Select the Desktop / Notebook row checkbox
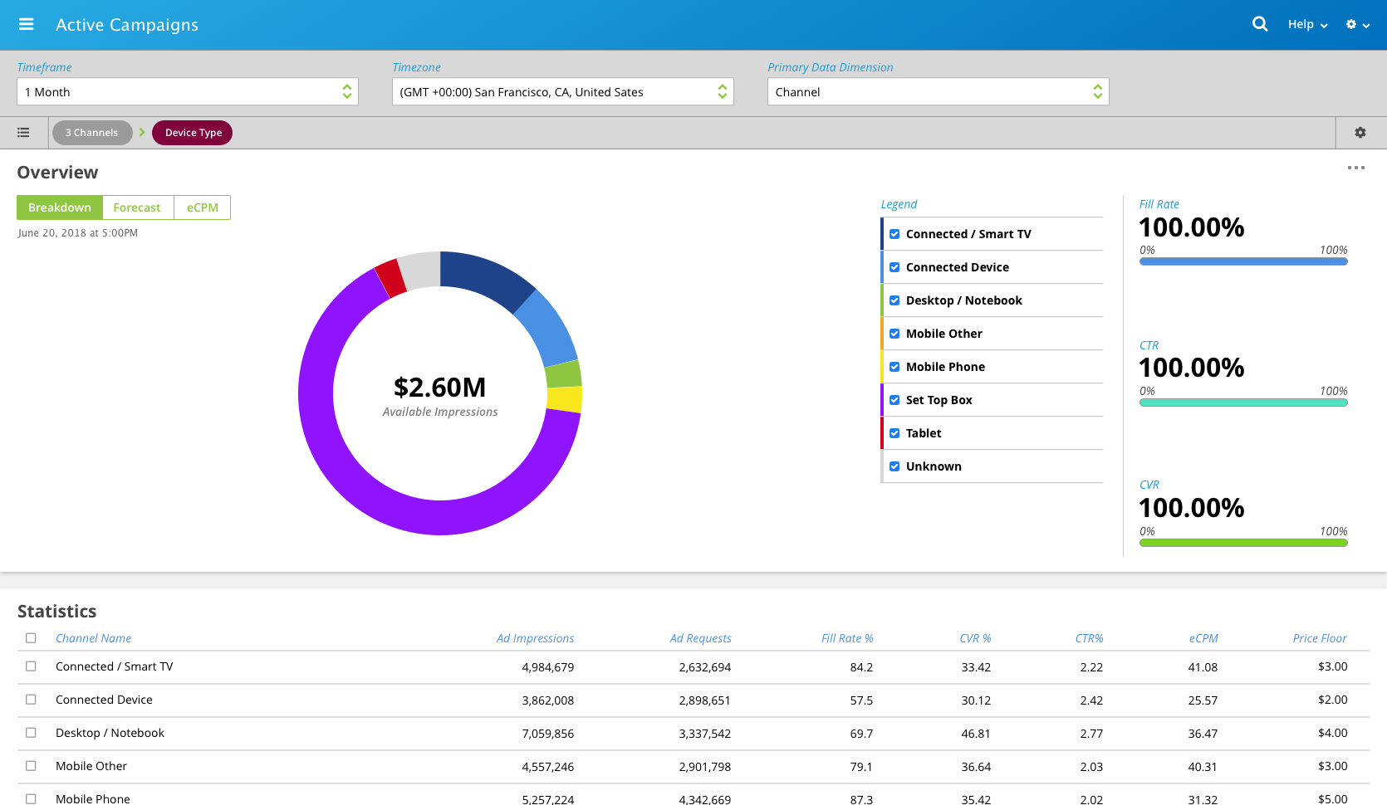 tap(31, 733)
